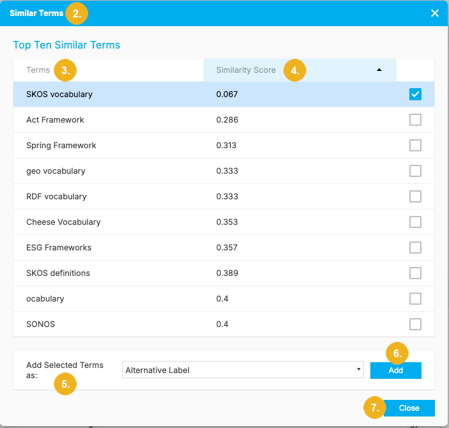The image size is (449, 428).
Task: Select the SONOS checkbox
Action: click(415, 325)
